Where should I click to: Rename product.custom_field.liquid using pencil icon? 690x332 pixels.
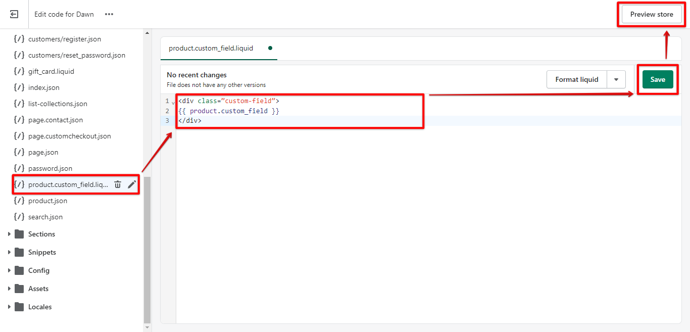(x=132, y=184)
